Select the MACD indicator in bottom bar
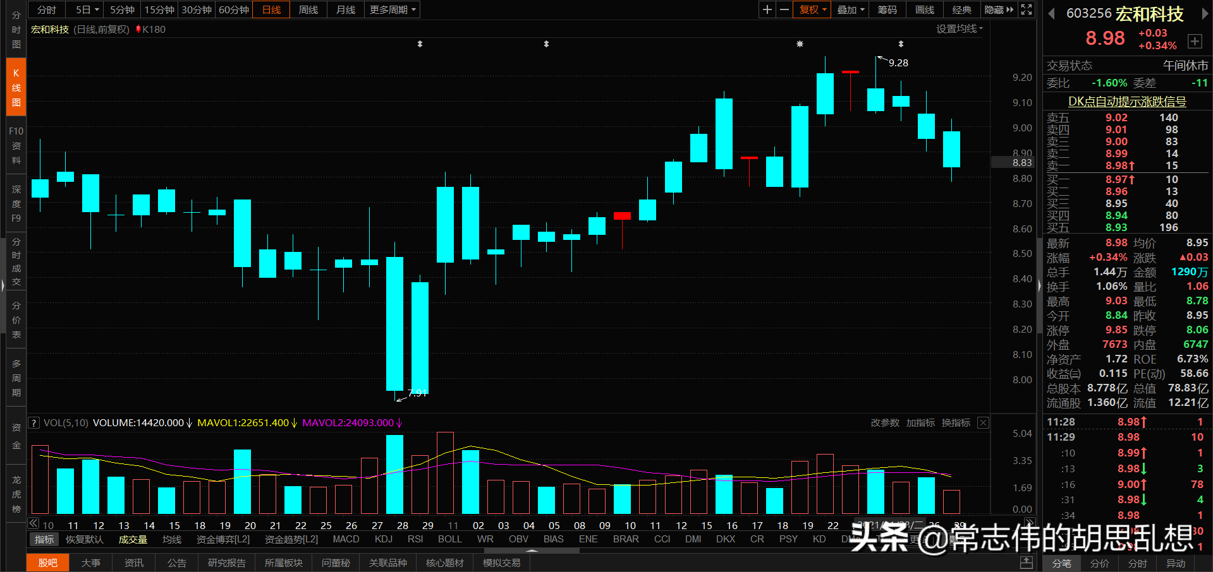Viewport: 1213px width, 572px height. point(346,539)
